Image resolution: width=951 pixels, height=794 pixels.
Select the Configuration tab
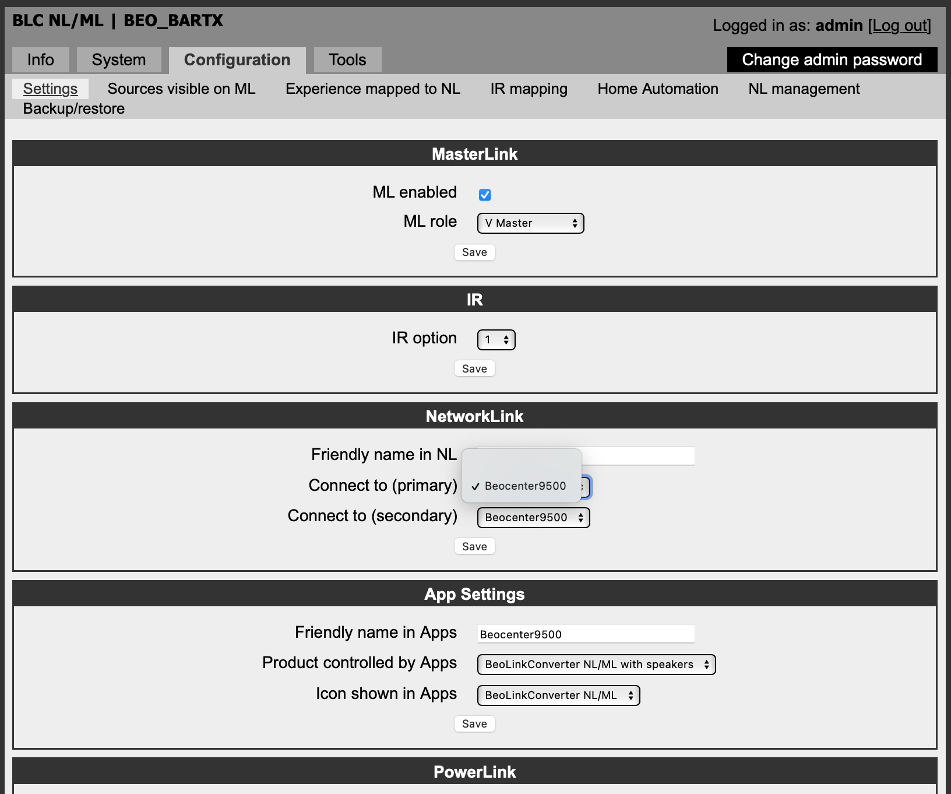[237, 60]
